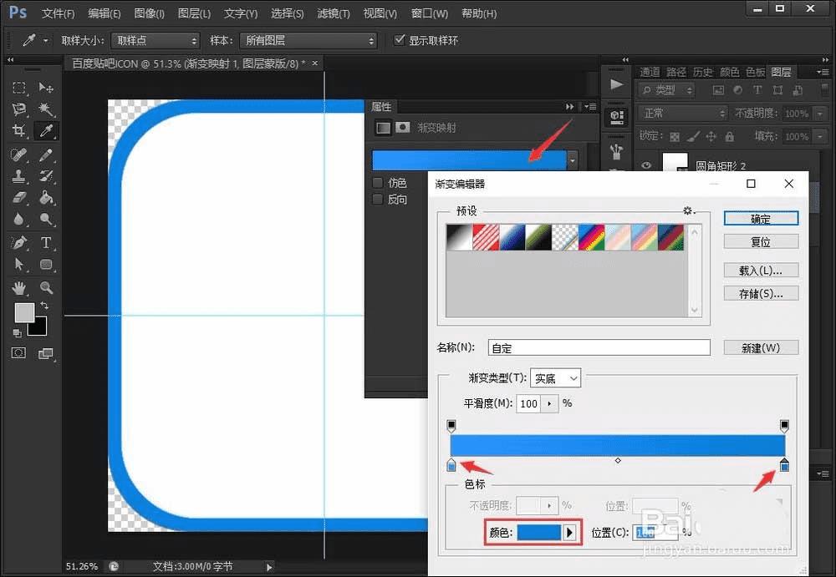Switch to the 通道 panel tab
The width and height of the screenshot is (836, 577).
coord(650,72)
